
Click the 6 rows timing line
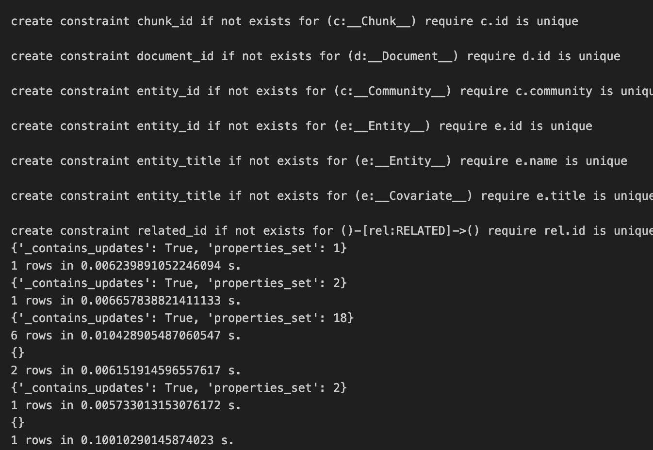click(126, 336)
